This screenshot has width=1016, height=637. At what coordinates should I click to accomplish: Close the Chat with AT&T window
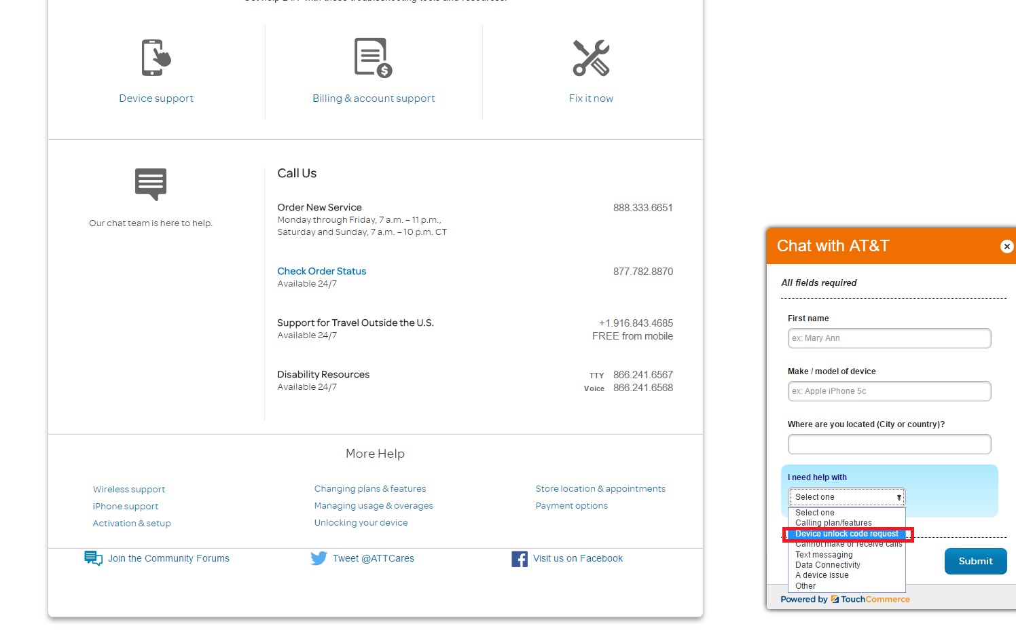coord(1006,247)
